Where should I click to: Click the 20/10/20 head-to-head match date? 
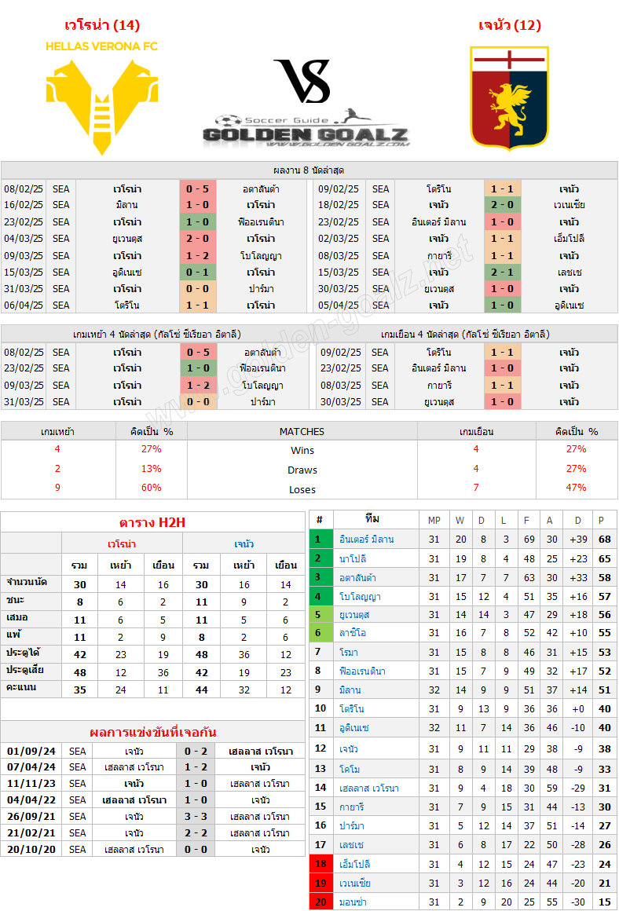(x=31, y=850)
